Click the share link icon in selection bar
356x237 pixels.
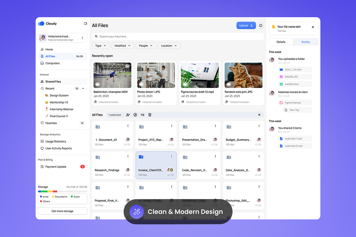click(x=142, y=115)
